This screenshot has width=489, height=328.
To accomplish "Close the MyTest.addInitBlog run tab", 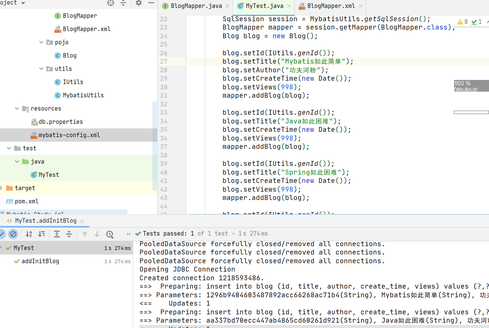I will click(82, 221).
